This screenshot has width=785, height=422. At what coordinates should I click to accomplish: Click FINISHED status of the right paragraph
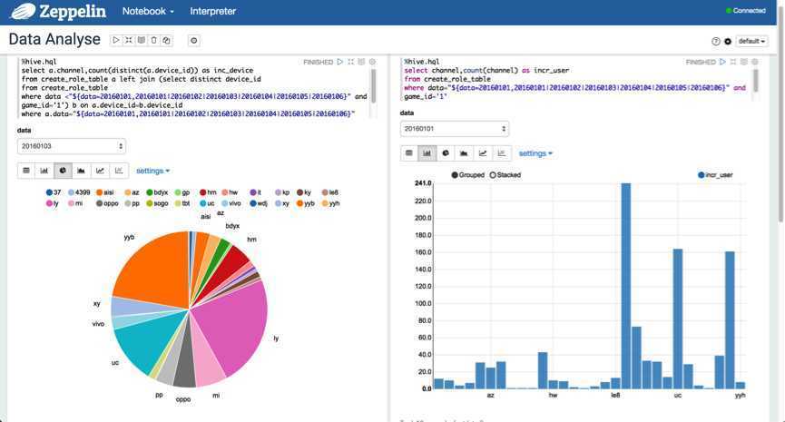(x=701, y=62)
